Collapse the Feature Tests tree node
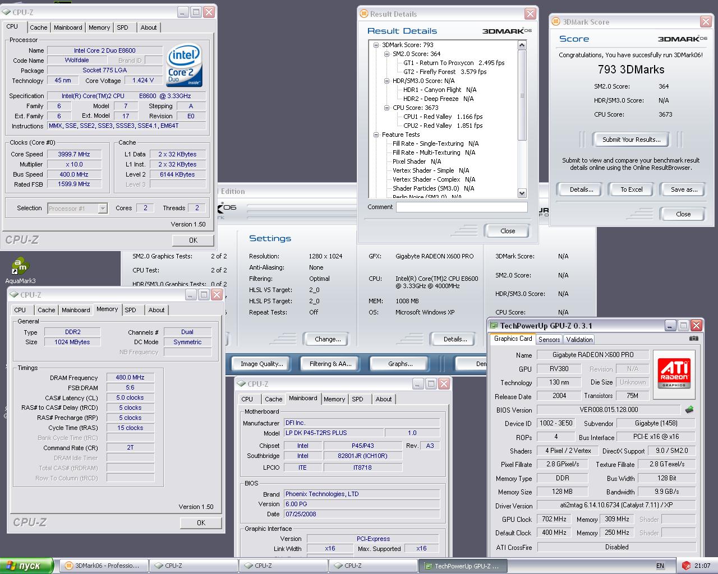718x574 pixels. [376, 135]
